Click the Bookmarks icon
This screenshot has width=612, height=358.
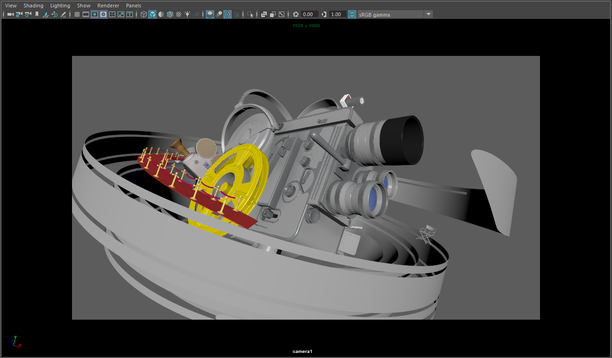click(x=37, y=14)
